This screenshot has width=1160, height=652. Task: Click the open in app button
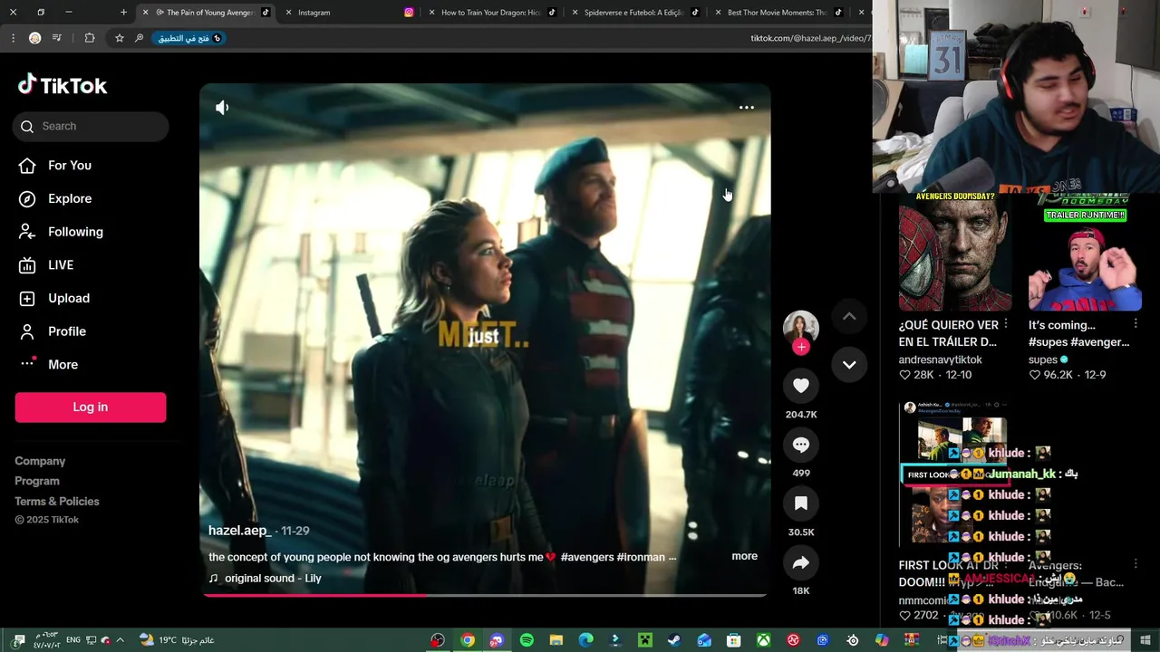point(188,38)
